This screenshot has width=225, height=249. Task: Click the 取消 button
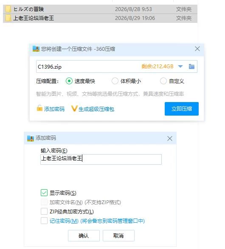click(118, 235)
